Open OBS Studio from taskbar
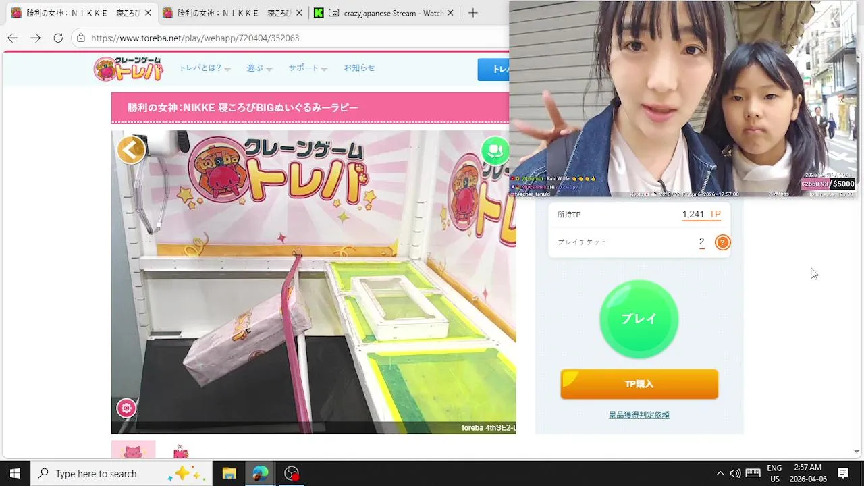The width and height of the screenshot is (864, 486). coord(291,473)
